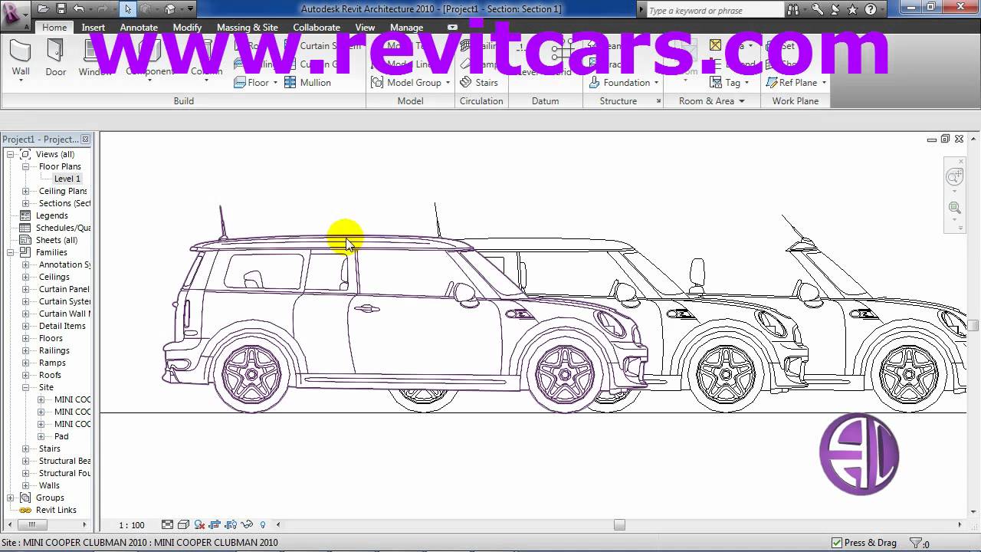Collapse the Views (all) tree node
Screen dimensions: 981x552
coord(11,154)
